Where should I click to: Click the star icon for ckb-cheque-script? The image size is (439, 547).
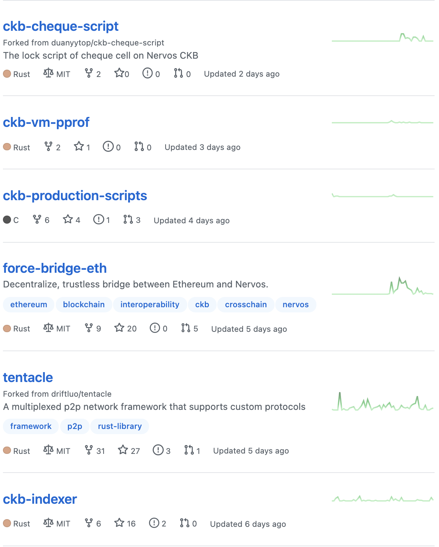119,73
